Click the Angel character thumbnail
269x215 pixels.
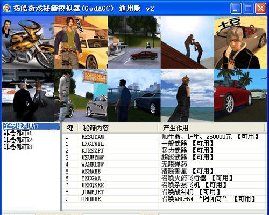click(81, 42)
